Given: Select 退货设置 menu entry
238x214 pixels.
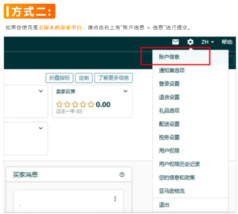Looking at the screenshot, I should click(169, 97).
